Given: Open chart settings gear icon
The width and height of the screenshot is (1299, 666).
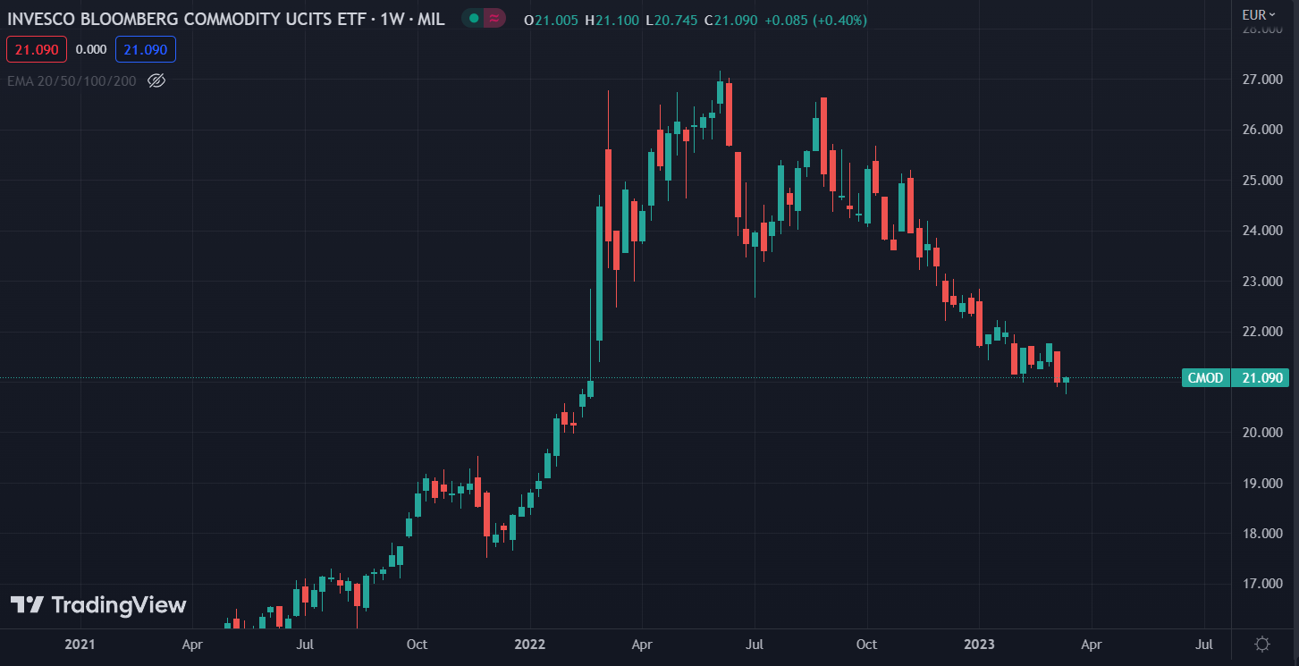Looking at the screenshot, I should point(1262,644).
